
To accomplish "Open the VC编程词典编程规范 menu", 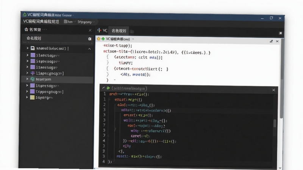I will (41, 22).
